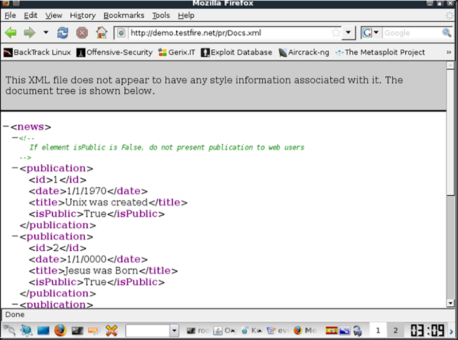Open the Help menu

[186, 15]
